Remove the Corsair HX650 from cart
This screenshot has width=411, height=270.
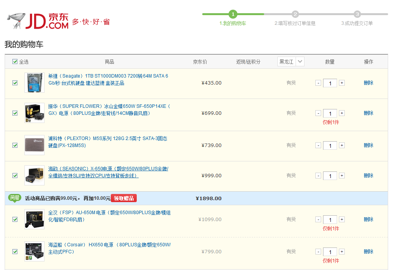pos(368,252)
